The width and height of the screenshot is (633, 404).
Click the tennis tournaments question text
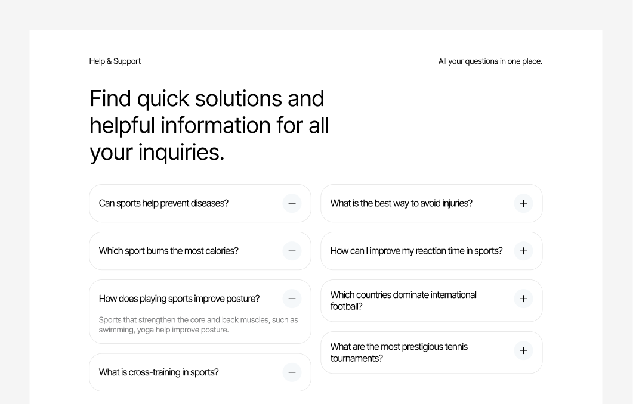[x=399, y=352]
